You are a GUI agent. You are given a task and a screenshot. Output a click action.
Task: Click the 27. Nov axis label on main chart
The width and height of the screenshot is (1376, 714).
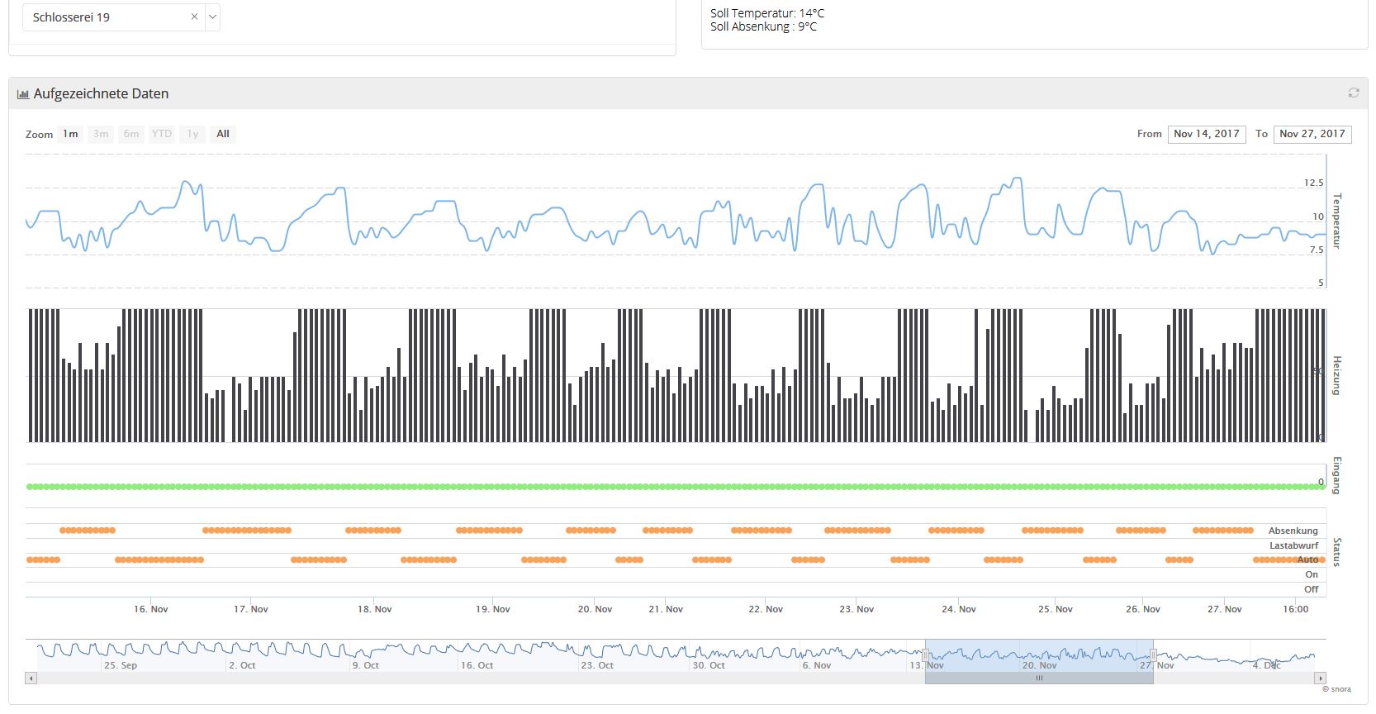[1225, 609]
